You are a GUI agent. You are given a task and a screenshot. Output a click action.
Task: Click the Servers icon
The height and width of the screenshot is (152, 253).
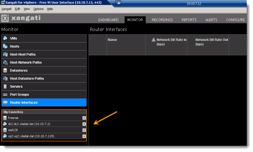tap(5, 86)
